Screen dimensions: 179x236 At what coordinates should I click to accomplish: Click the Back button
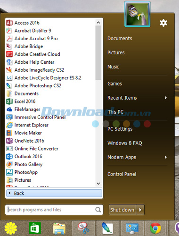pyautogui.click(x=54, y=193)
